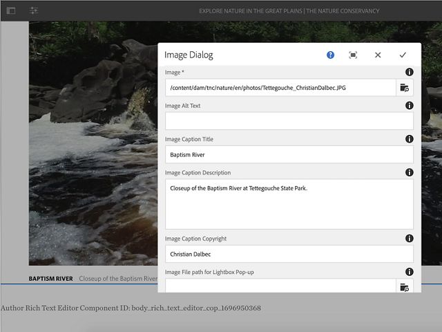The height and width of the screenshot is (332, 442).
Task: Click the Image path input field
Action: click(280, 87)
